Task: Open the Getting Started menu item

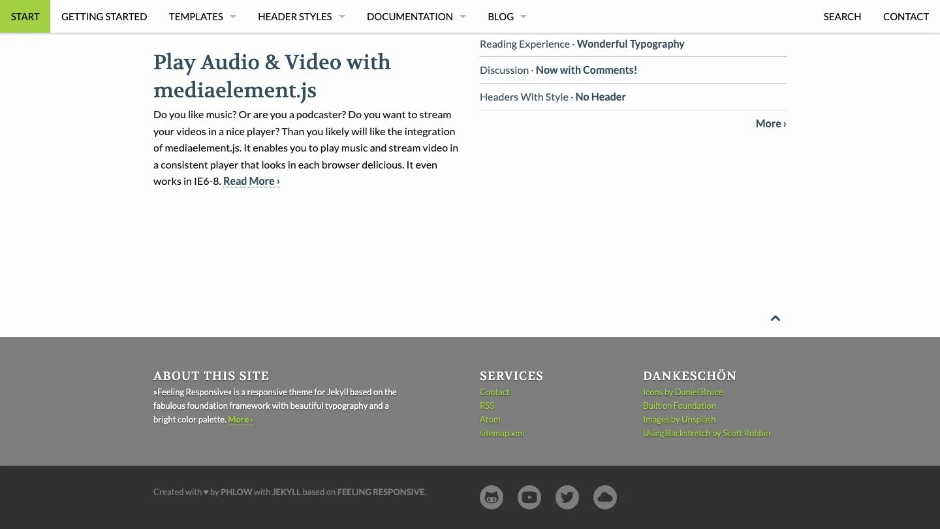Action: pos(104,16)
